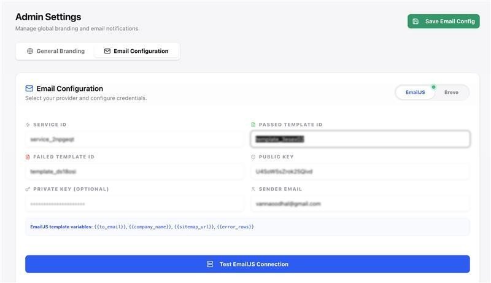Click the Public Key shield icon

point(253,157)
